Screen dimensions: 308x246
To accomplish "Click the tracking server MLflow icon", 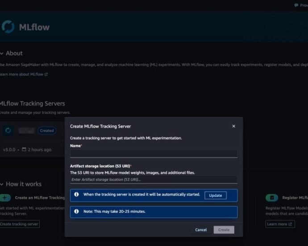I will point(8,131).
